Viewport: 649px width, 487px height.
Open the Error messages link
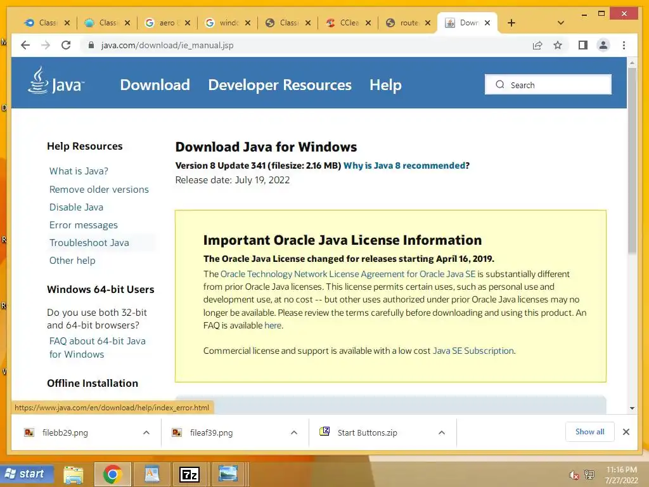point(84,225)
